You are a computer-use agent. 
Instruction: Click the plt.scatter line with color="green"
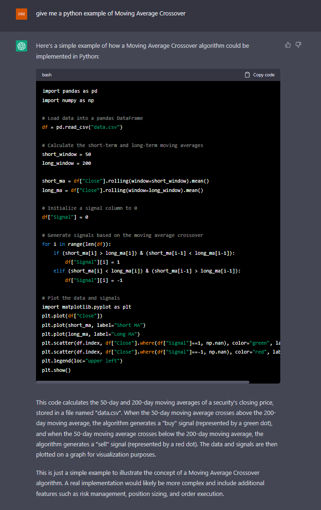click(x=161, y=343)
